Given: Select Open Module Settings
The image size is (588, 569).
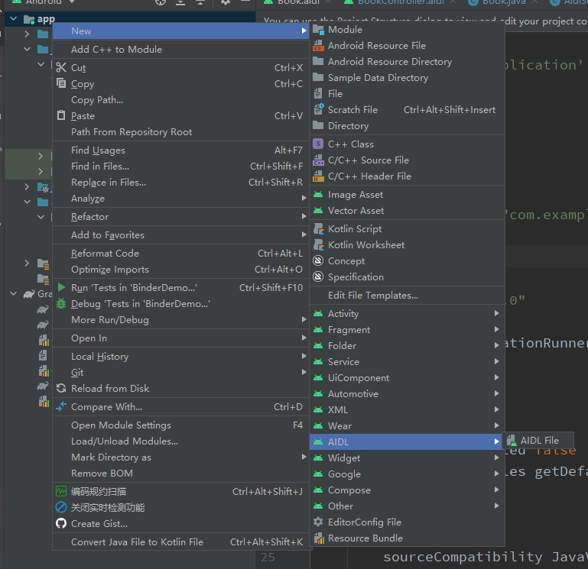Looking at the screenshot, I should [x=180, y=425].
